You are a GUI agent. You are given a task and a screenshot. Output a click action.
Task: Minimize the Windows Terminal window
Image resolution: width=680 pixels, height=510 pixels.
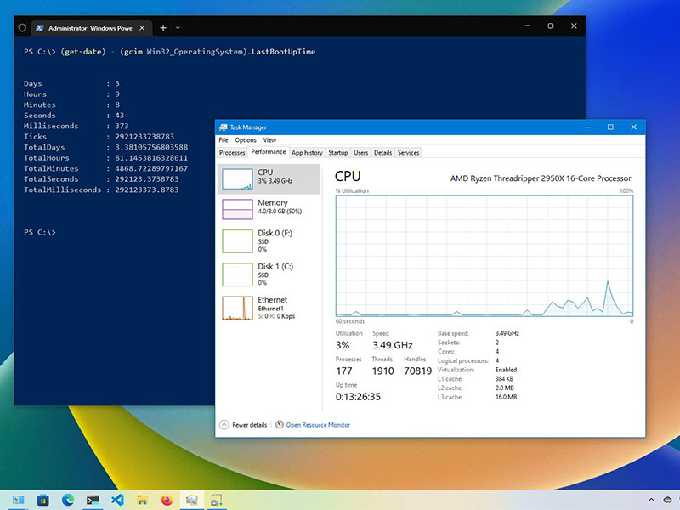point(527,26)
